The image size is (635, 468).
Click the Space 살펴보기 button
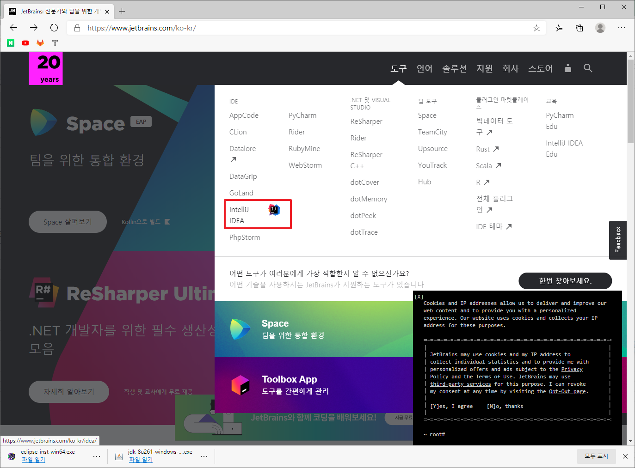68,222
